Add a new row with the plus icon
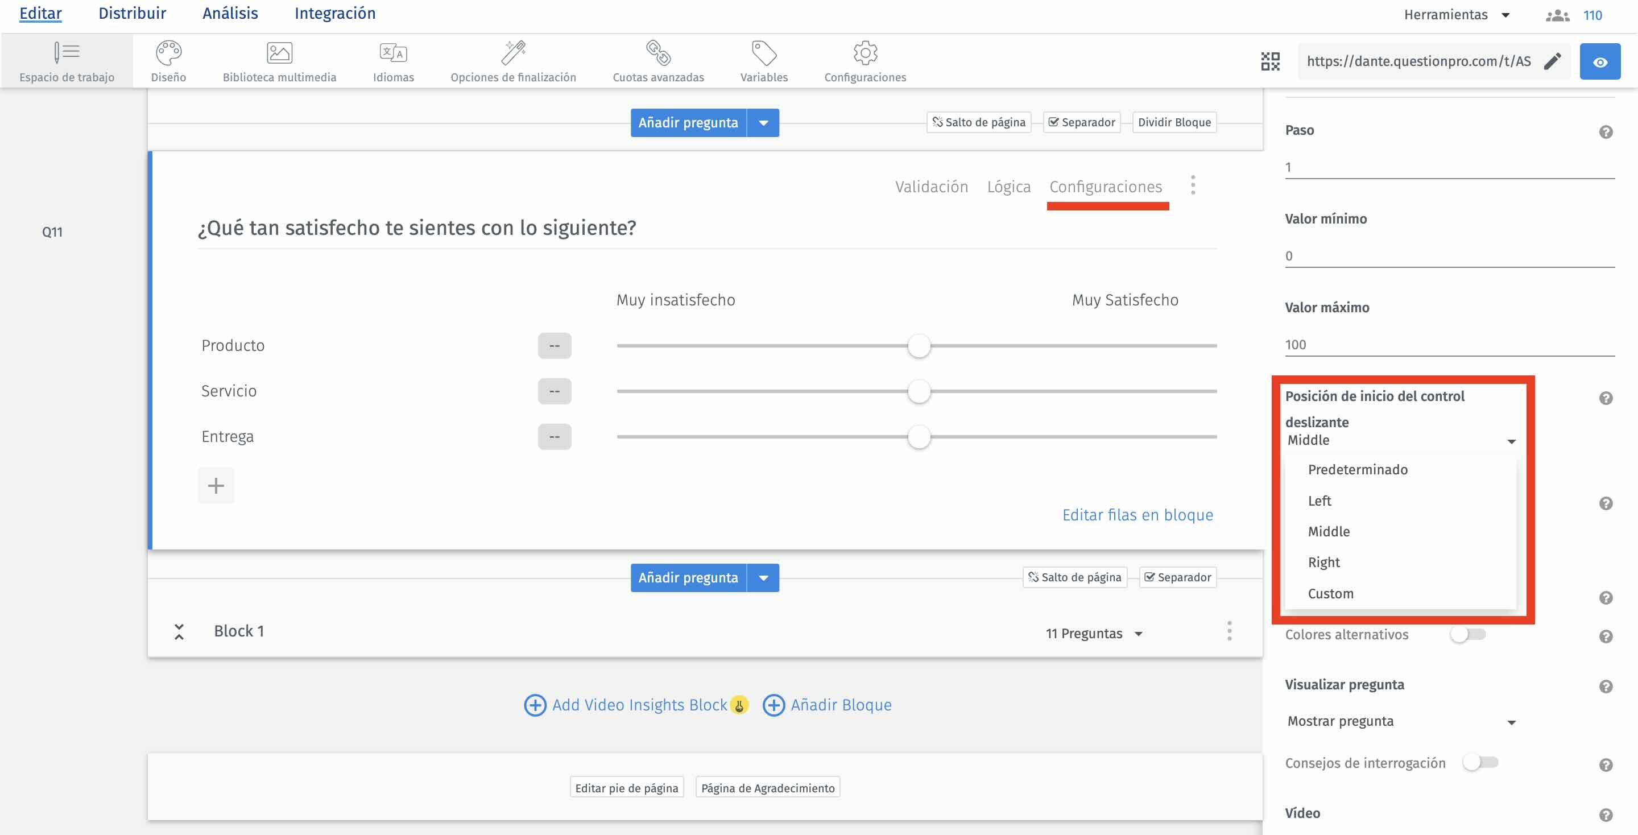 click(216, 485)
